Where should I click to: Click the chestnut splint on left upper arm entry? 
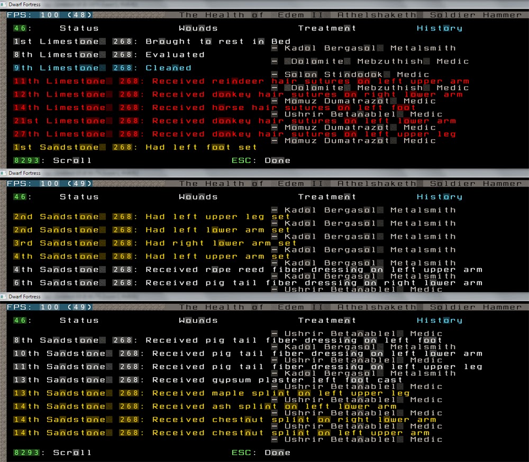pos(221,433)
